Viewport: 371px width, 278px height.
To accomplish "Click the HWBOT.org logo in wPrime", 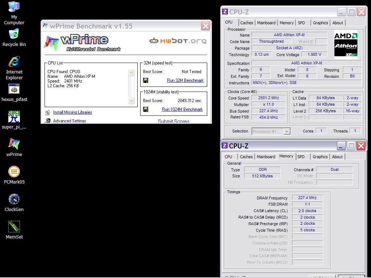I will (x=178, y=41).
